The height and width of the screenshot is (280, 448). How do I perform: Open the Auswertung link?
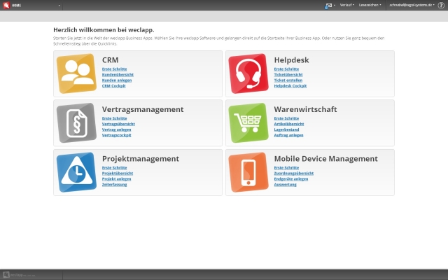[x=285, y=185]
